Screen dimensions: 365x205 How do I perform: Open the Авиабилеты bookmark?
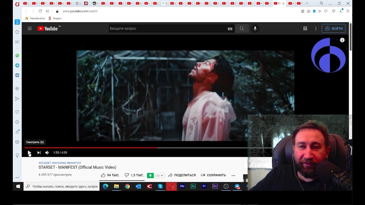click(x=35, y=18)
